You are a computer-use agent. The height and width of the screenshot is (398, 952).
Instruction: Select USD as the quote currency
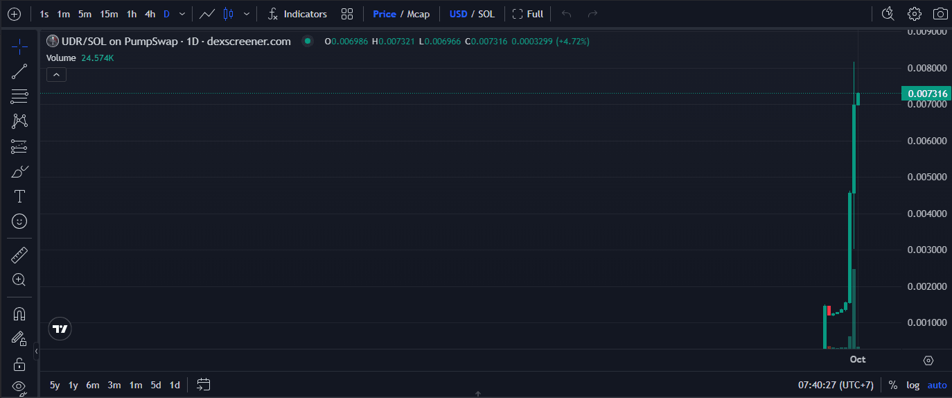pos(458,14)
